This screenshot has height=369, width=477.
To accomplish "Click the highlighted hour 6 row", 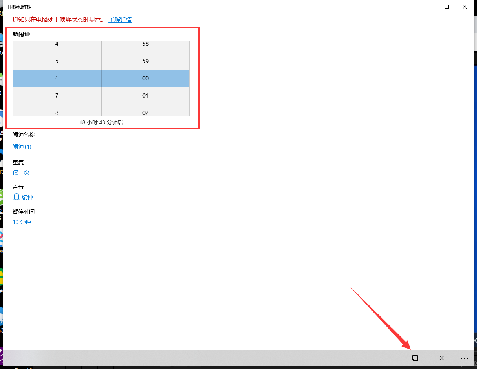I will pyautogui.click(x=56, y=78).
